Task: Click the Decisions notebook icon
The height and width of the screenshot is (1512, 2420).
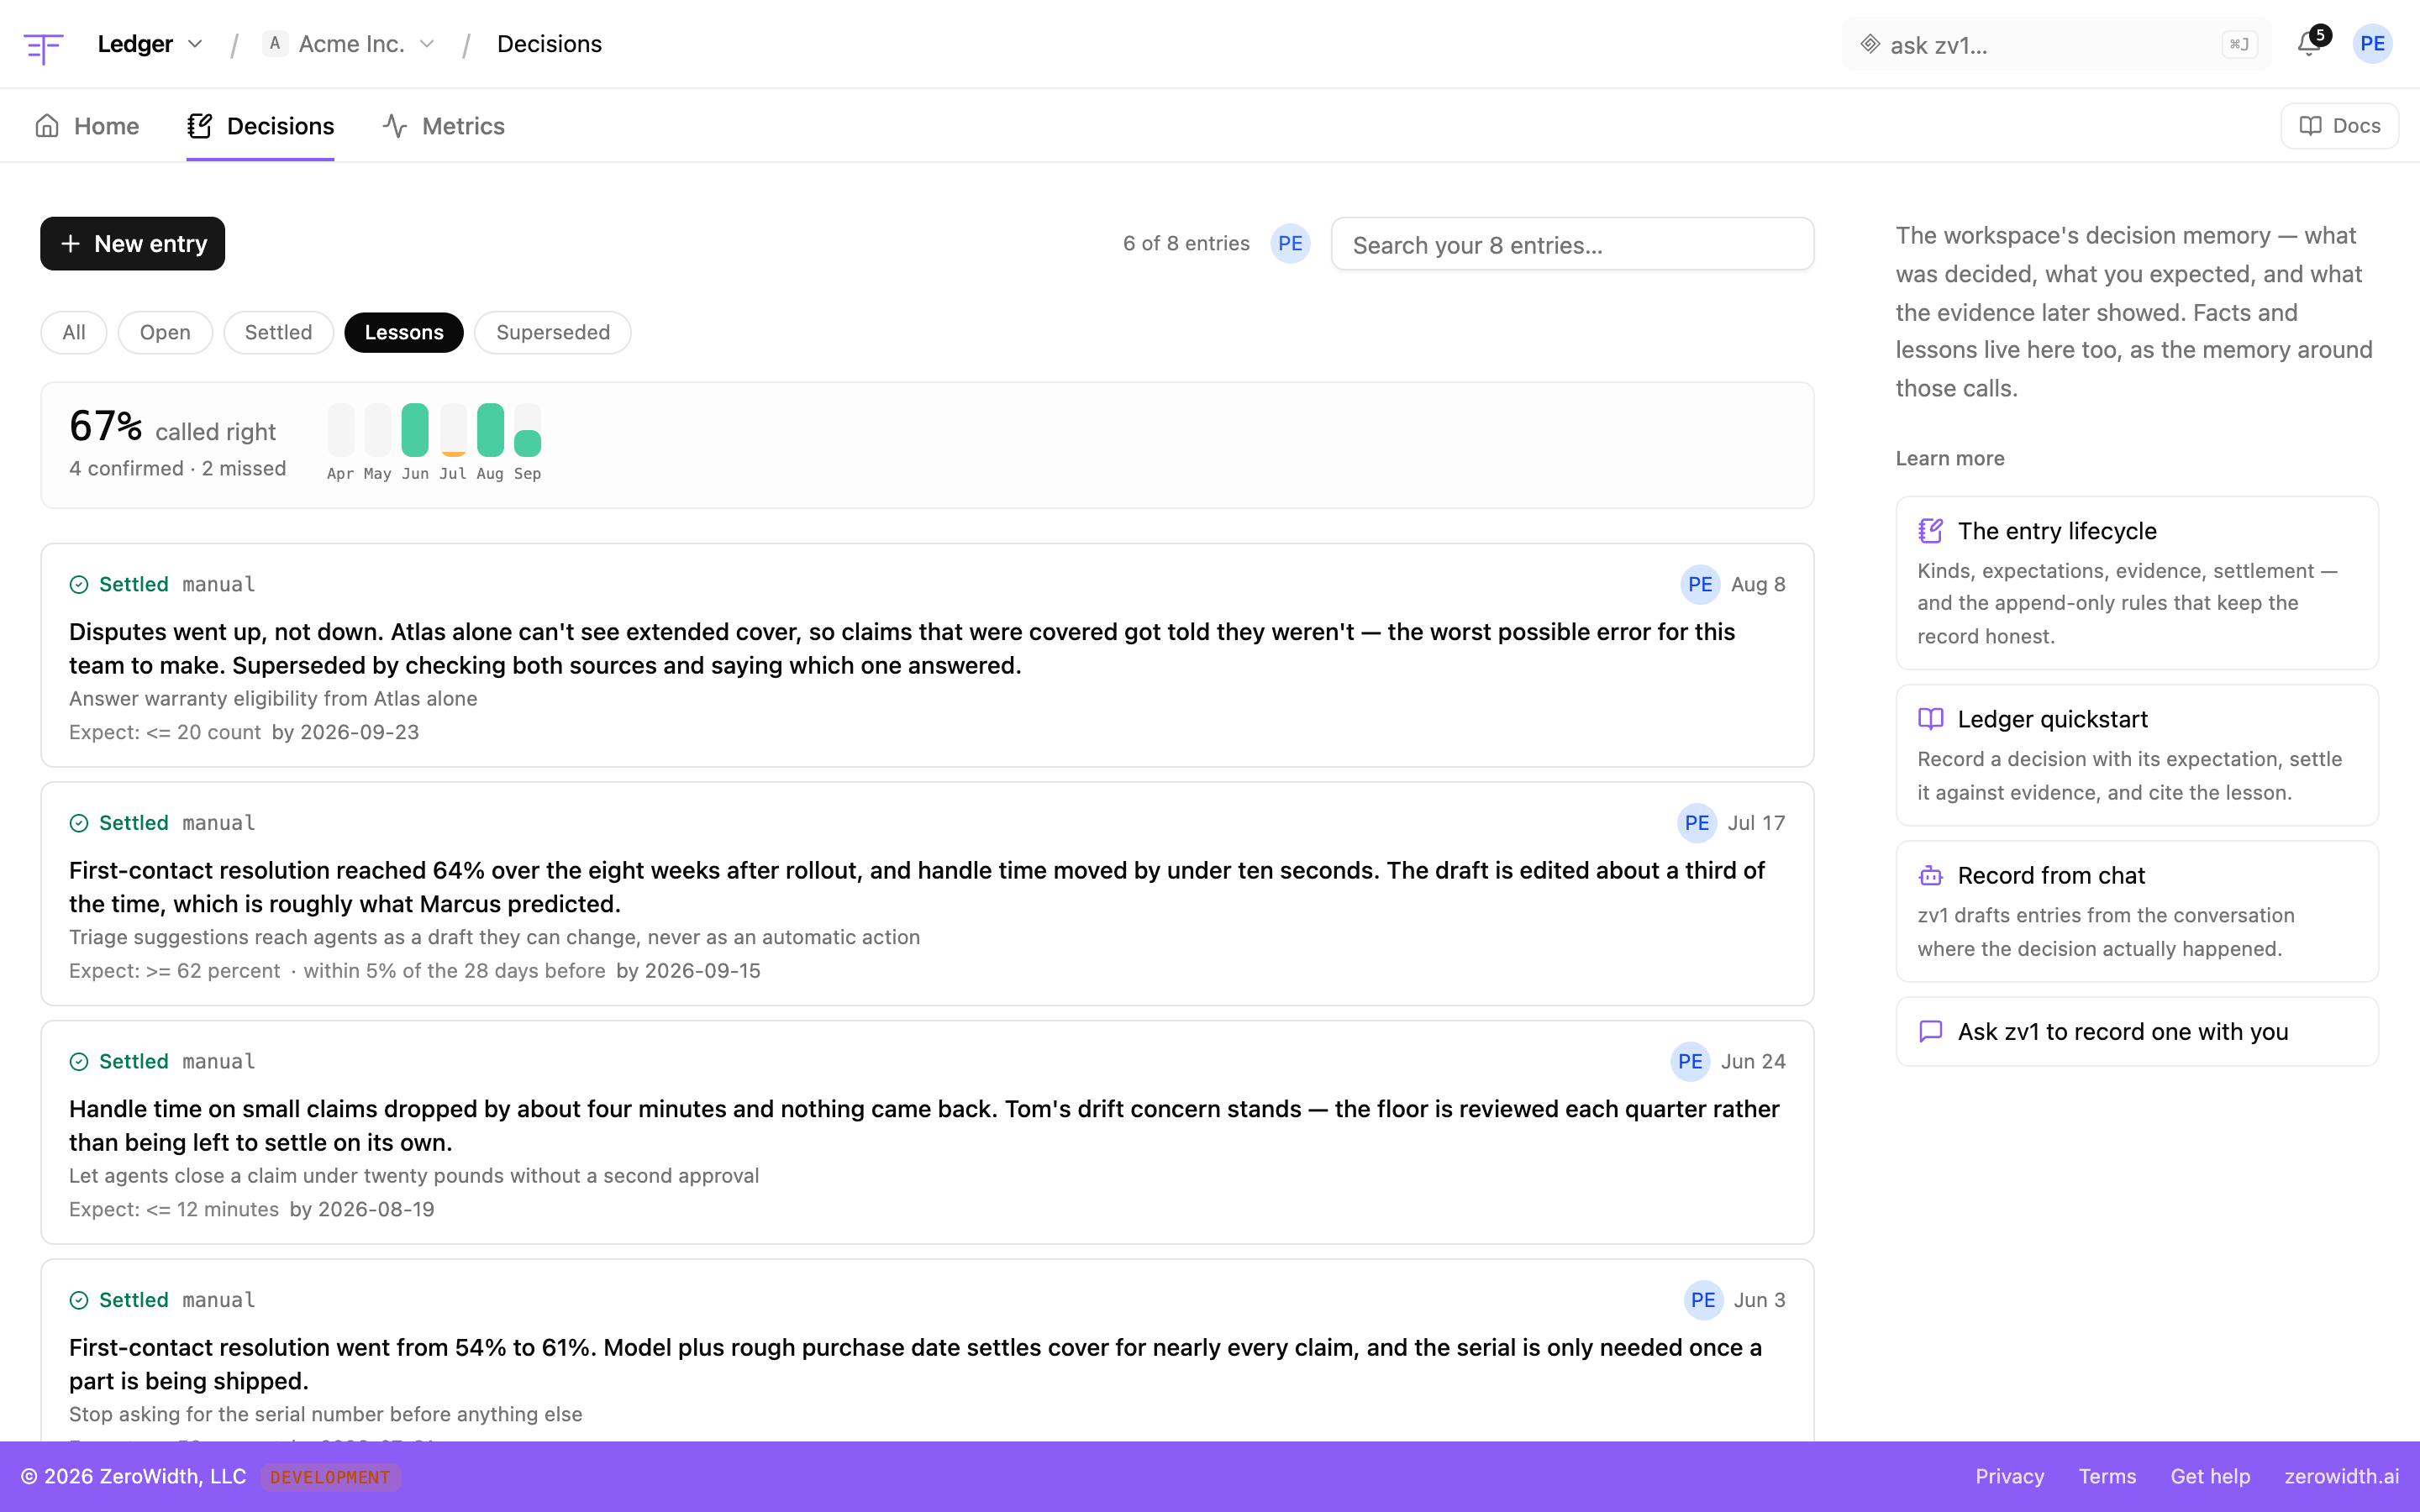Action: tap(200, 126)
